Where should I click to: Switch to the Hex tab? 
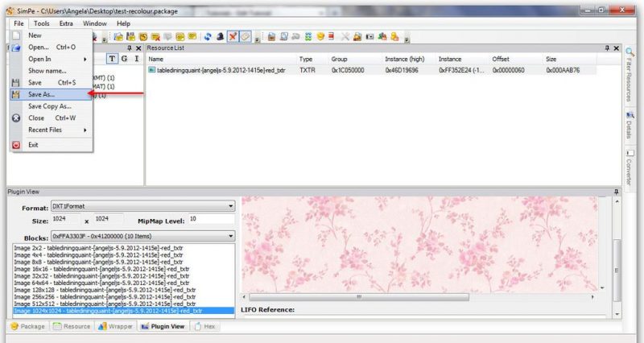click(205, 327)
